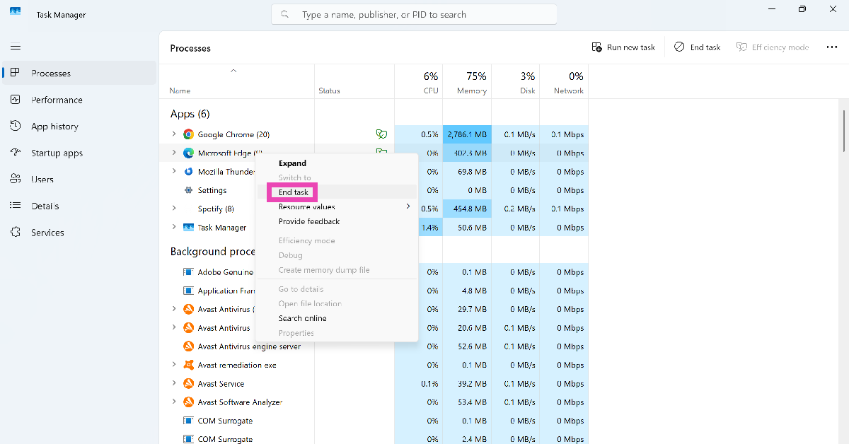
Task: Open the three-dot more options menu
Action: tap(831, 47)
